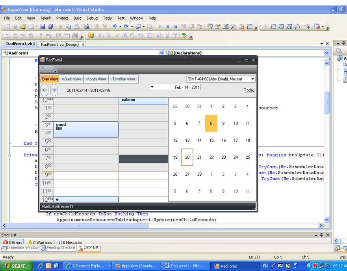This screenshot has height=271, width=347.
Task: Click the Copy toolbar icon
Action: pyautogui.click(x=69, y=26)
